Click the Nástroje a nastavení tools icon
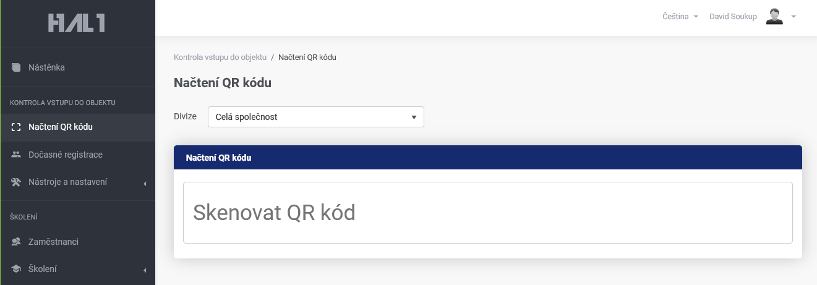Screen dimensions: 817x285 [16, 182]
